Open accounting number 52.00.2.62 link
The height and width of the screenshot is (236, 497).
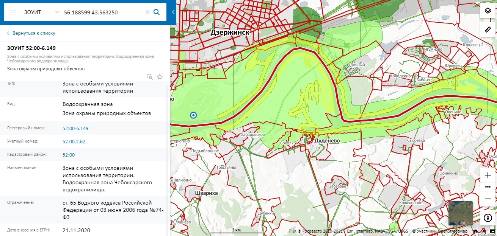tap(74, 141)
